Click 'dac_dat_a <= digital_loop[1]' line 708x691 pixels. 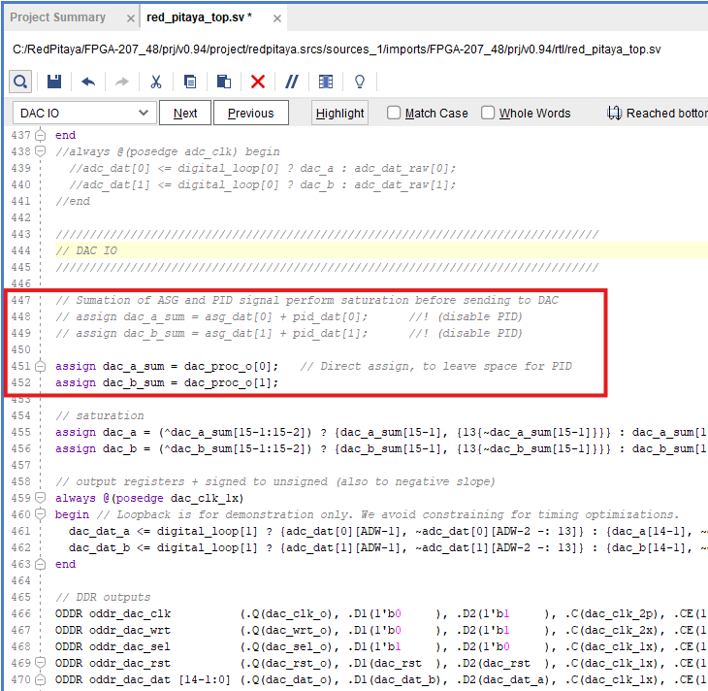[388, 531]
